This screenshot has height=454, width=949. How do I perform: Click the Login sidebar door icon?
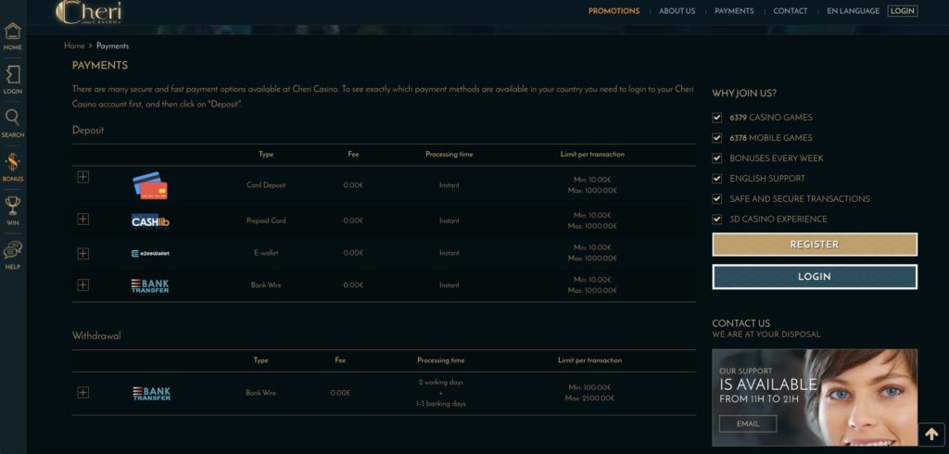tap(13, 74)
